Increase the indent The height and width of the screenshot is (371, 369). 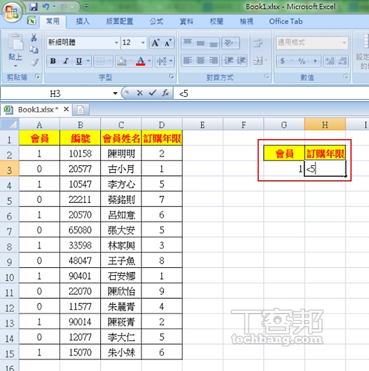coord(241,60)
